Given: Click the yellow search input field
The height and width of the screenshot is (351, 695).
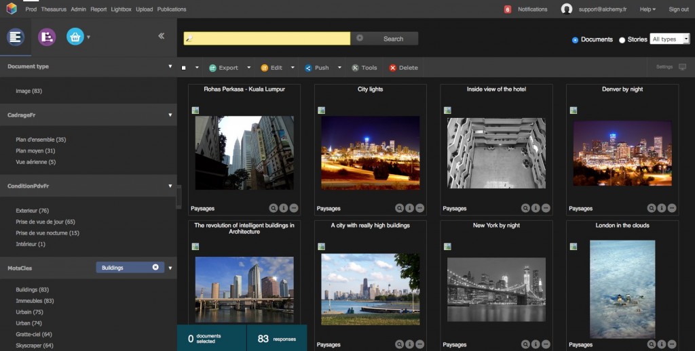Looking at the screenshot, I should 267,39.
